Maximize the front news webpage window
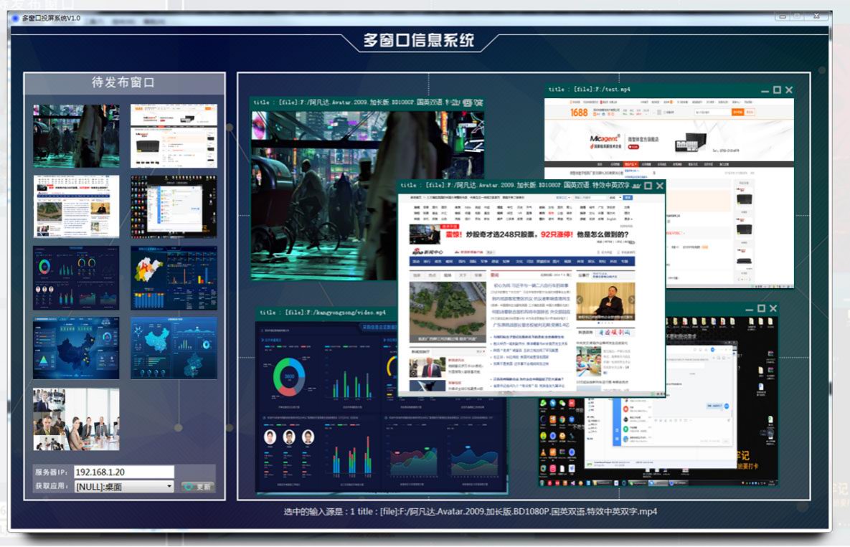The image size is (850, 547). point(648,185)
